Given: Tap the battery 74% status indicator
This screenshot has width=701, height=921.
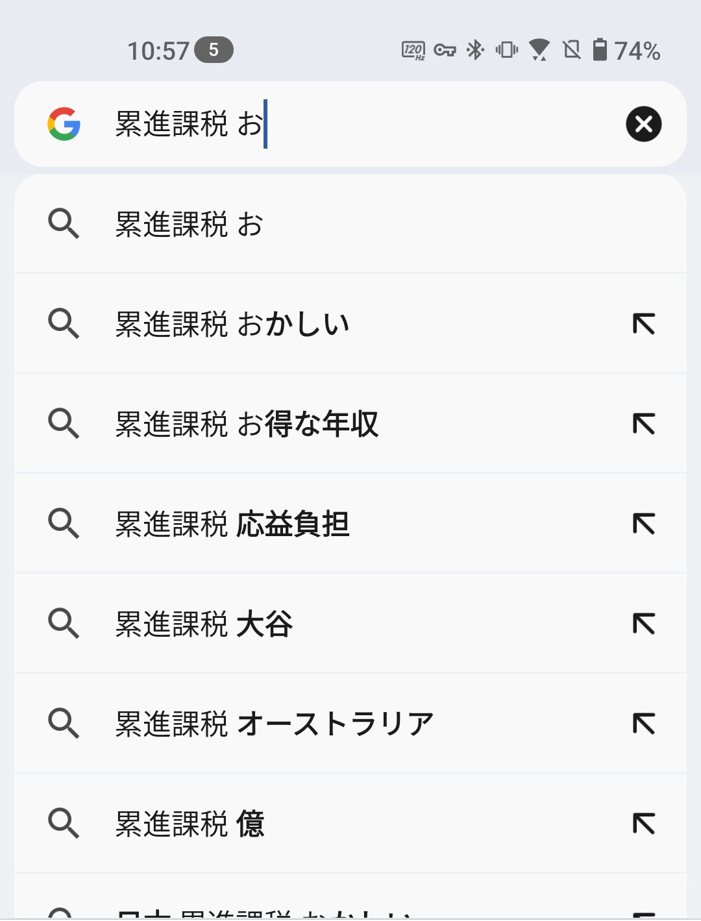Looking at the screenshot, I should coord(626,50).
